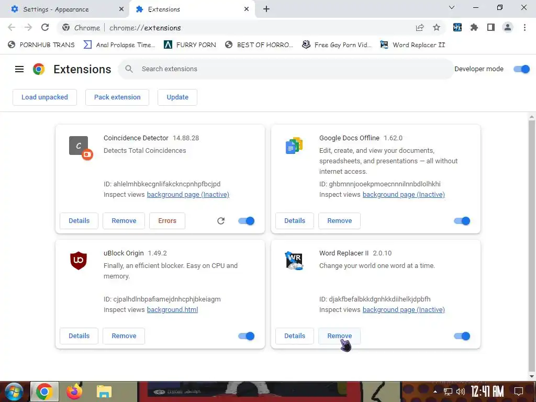Reload the extensions page
This screenshot has width=536, height=402.
(x=45, y=28)
